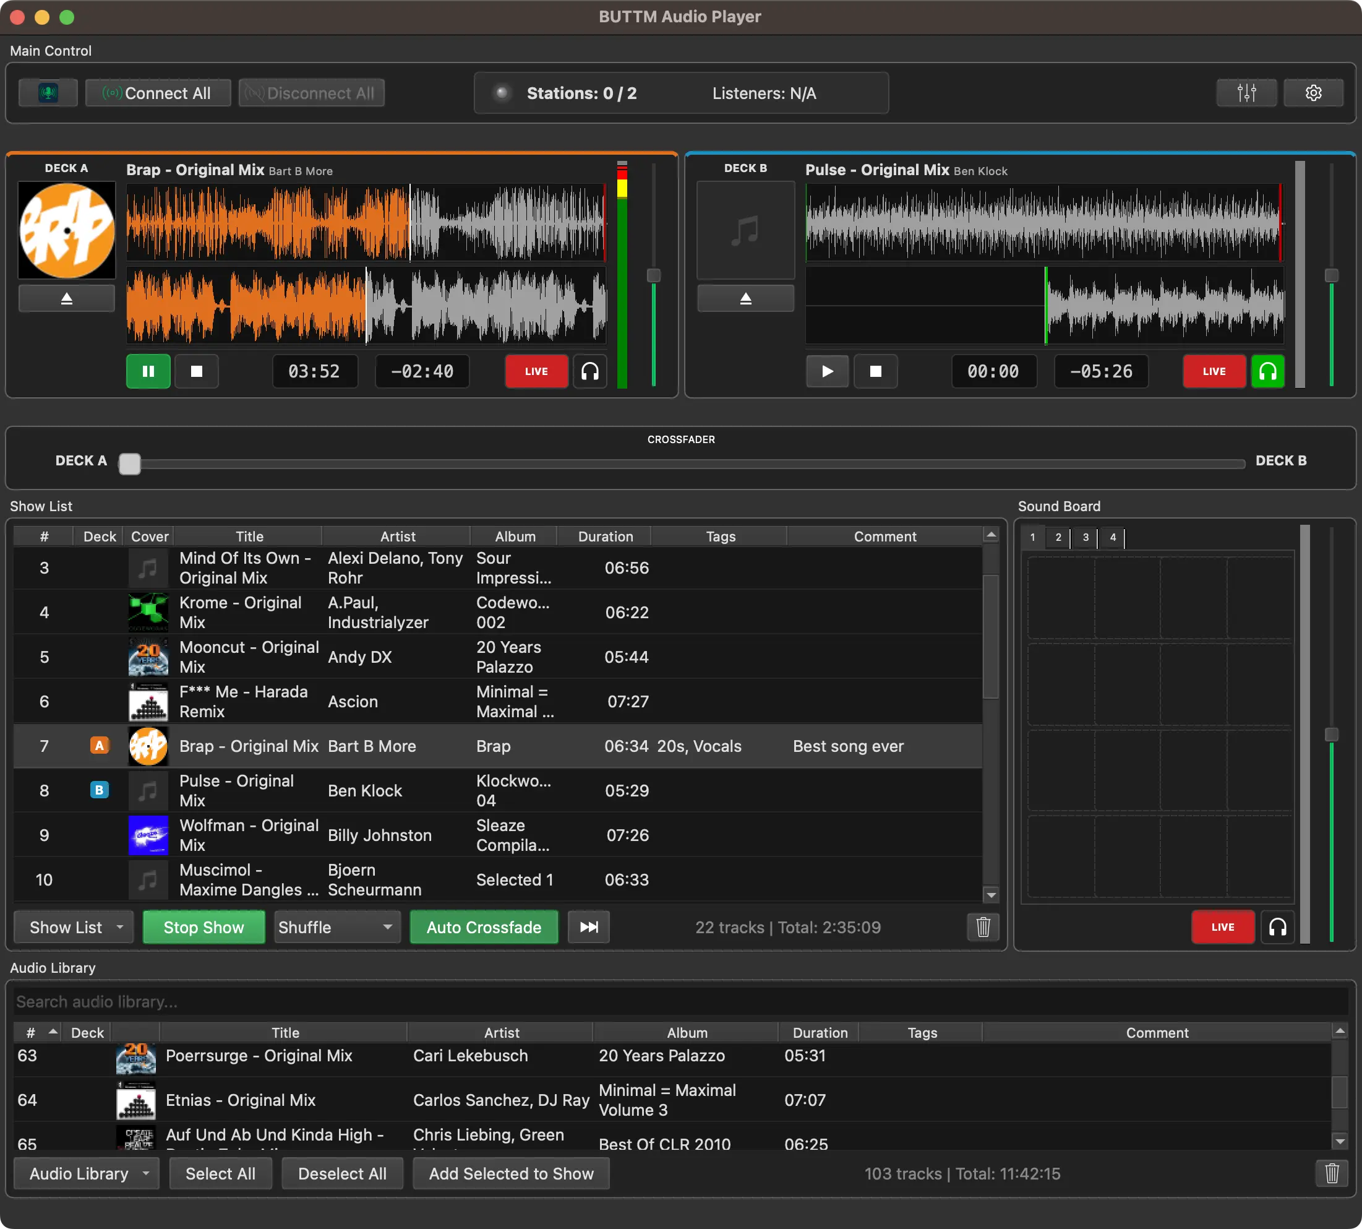Screen dimensions: 1362x1229
Task: Stop Deck B playback
Action: (x=875, y=371)
